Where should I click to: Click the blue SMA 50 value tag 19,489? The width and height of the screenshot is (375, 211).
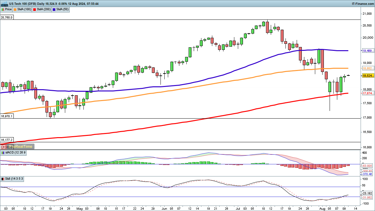click(x=368, y=51)
